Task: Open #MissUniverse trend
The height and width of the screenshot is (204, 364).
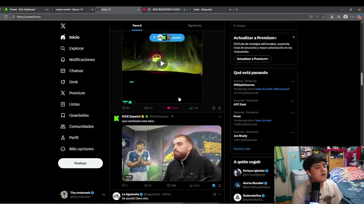Action: [x=244, y=85]
